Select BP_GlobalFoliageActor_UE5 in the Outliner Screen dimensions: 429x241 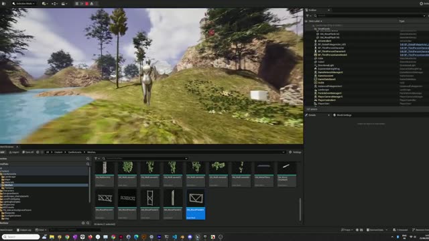[x=332, y=44]
